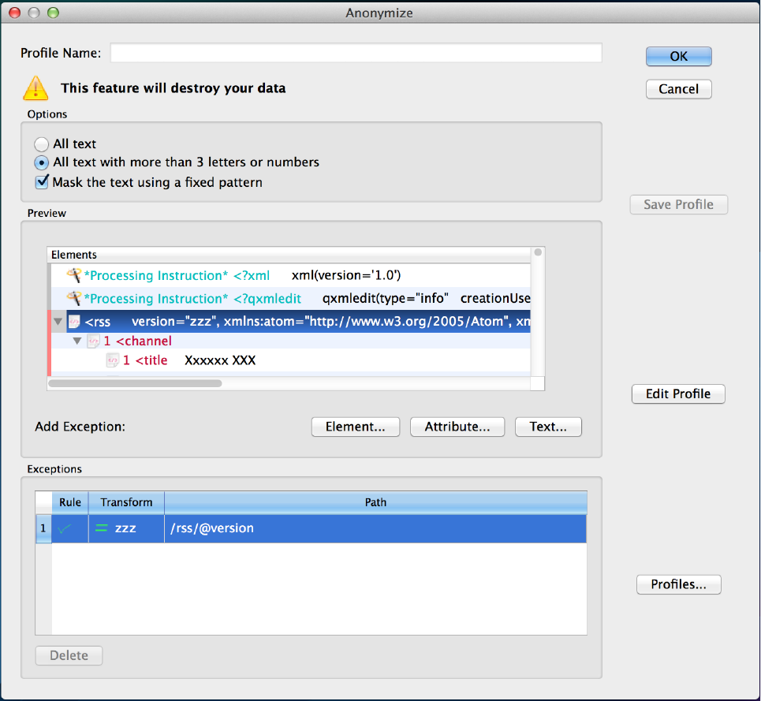Uncheck Mask the text using a fixed pattern
The width and height of the screenshot is (761, 701).
tap(43, 182)
